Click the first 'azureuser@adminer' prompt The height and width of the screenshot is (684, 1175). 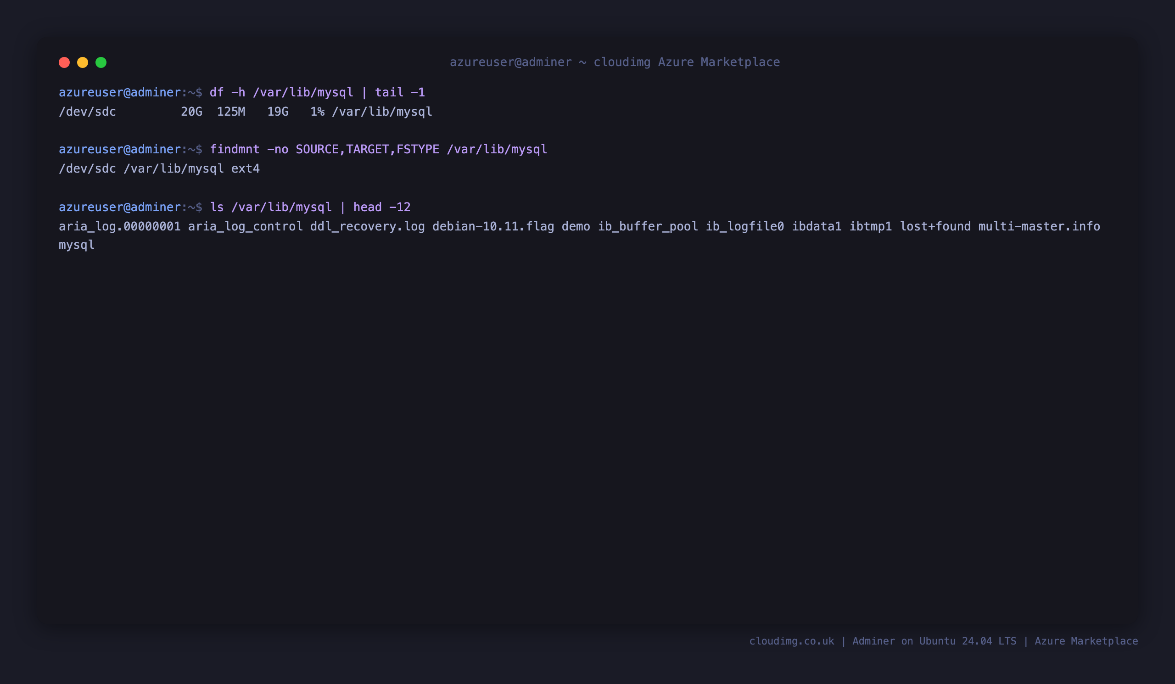tap(119, 92)
